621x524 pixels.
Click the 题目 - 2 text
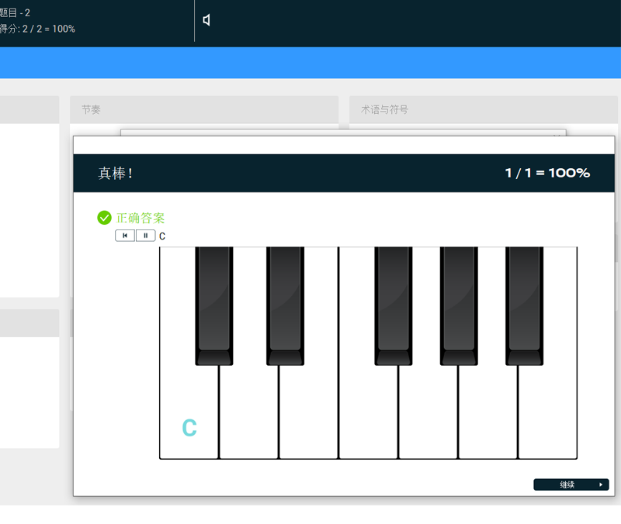[x=15, y=12]
